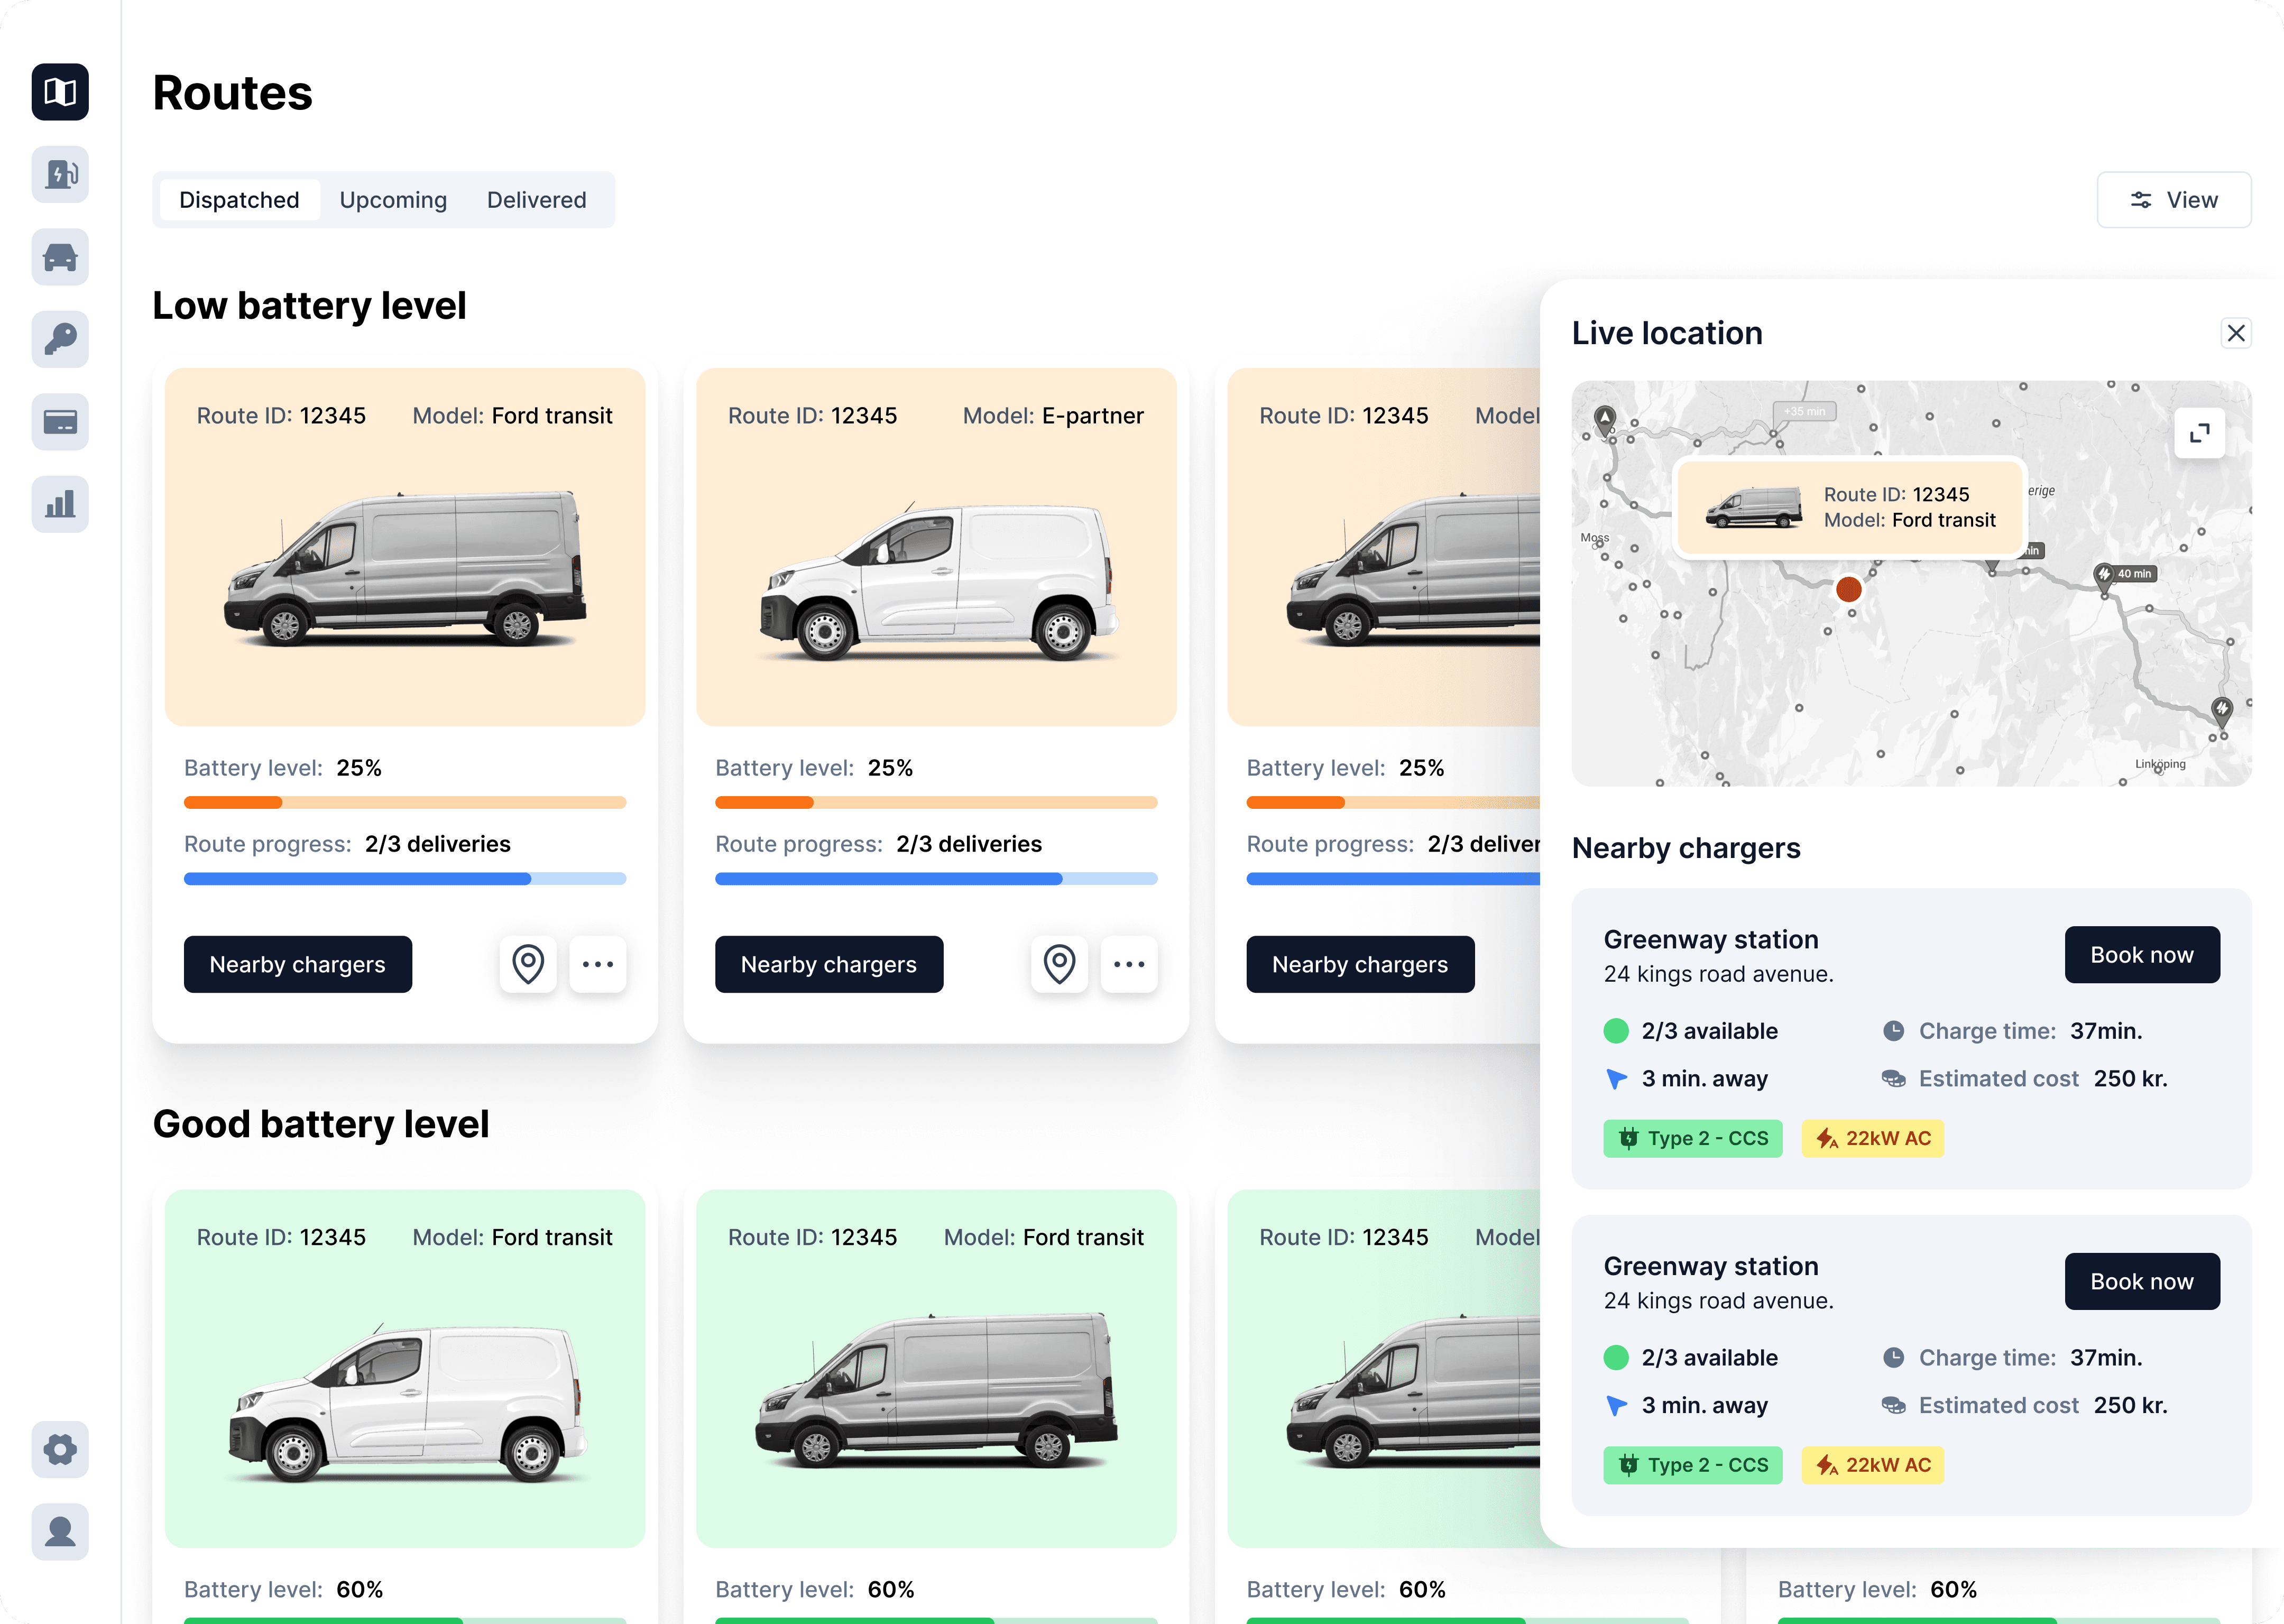
Task: Open three-dot menu on first Ford transit card
Action: [x=598, y=964]
